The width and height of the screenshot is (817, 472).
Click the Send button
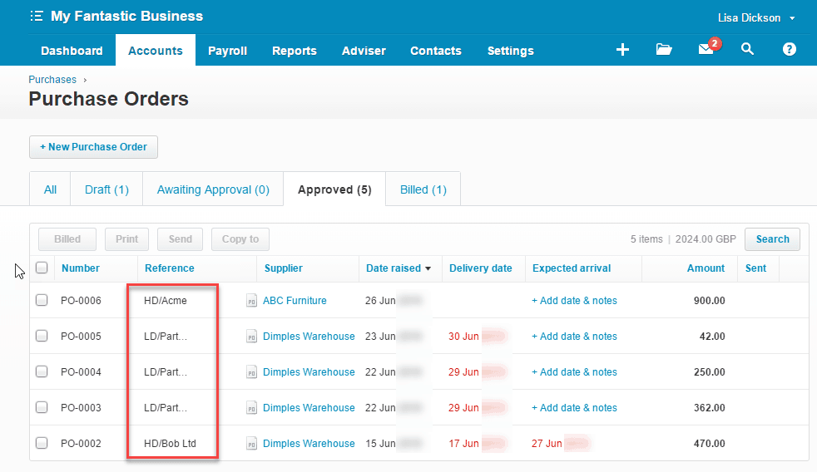[x=181, y=238]
